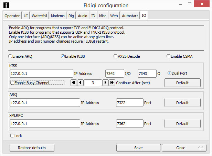Screen dimensions: 212x156
Task: Click the XMLRPC IP Address field
Action: coord(45,123)
